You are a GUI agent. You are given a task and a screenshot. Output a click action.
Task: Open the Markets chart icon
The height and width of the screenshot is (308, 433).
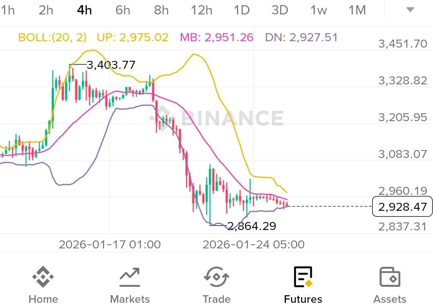coord(129,277)
